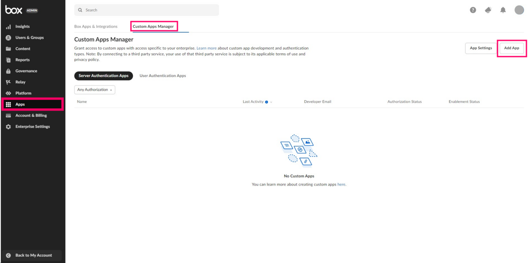Navigate to Governance
This screenshot has height=263, width=532.
(x=26, y=71)
